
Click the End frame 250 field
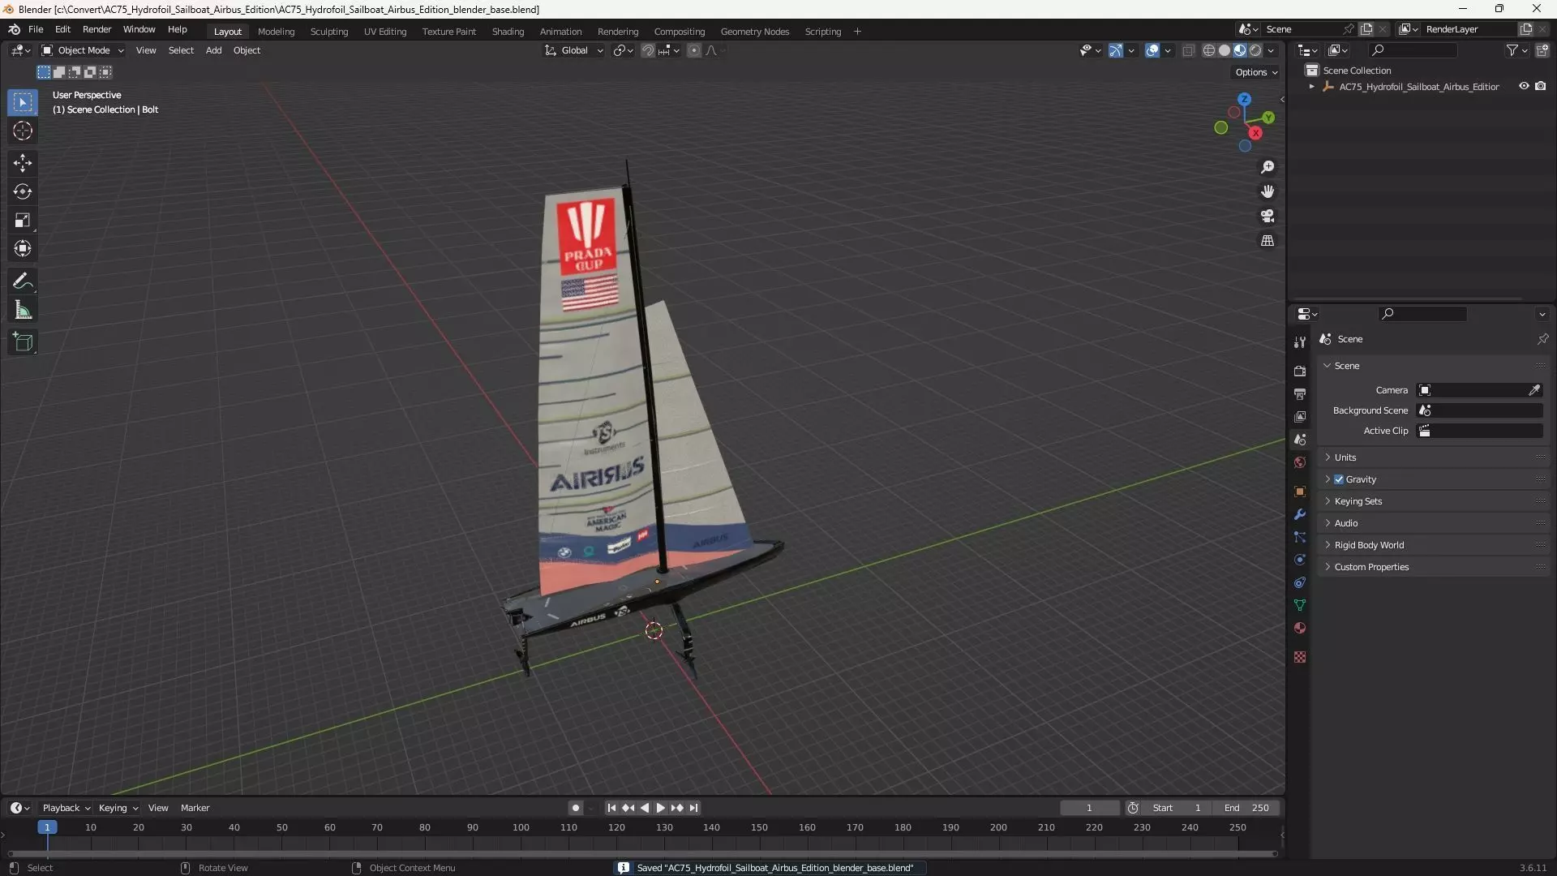(1246, 808)
